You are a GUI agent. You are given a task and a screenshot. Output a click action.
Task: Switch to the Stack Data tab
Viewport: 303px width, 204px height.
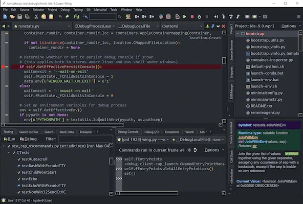click(67, 132)
